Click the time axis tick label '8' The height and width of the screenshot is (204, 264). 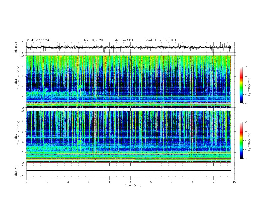(193, 182)
